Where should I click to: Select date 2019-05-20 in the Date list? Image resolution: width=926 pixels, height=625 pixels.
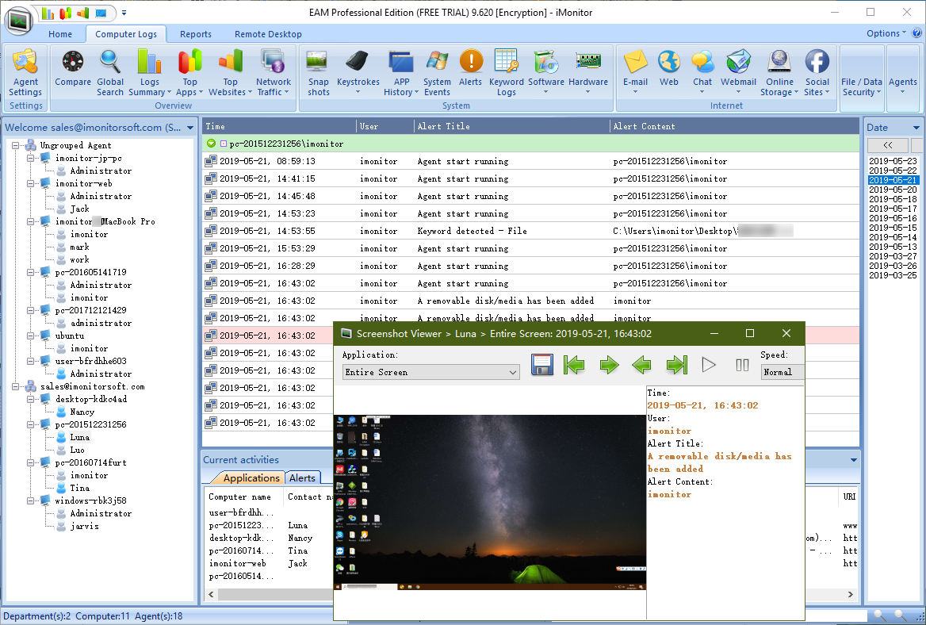(x=893, y=190)
